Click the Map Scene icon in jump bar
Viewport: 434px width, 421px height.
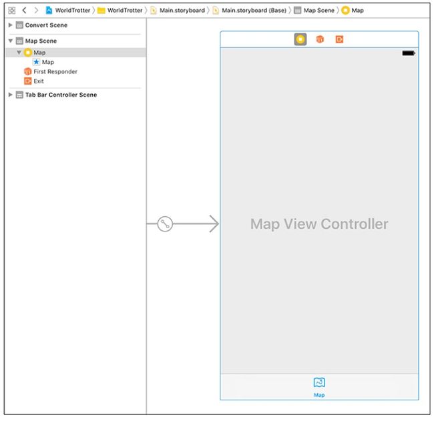coord(298,11)
